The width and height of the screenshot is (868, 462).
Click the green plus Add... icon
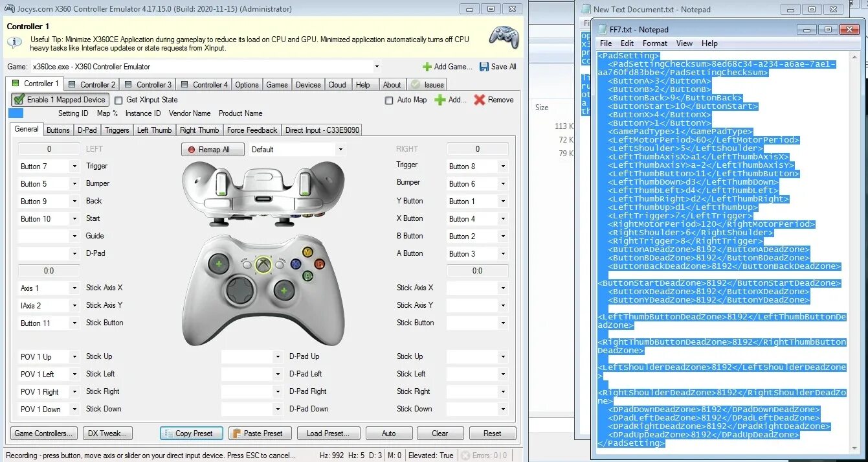click(440, 100)
